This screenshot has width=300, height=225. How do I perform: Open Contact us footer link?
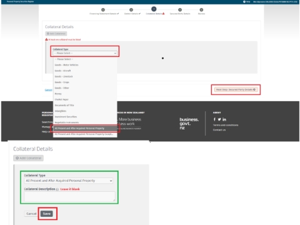pos(219,130)
